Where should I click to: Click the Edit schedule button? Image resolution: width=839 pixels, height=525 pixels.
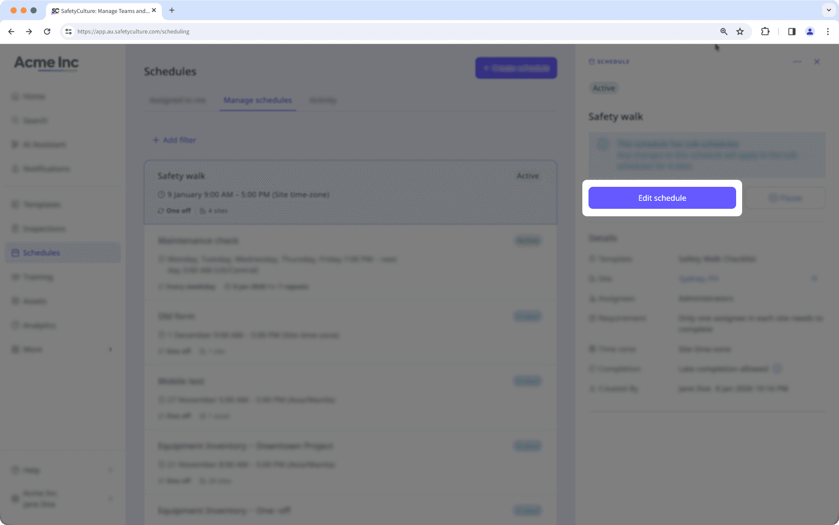click(662, 198)
